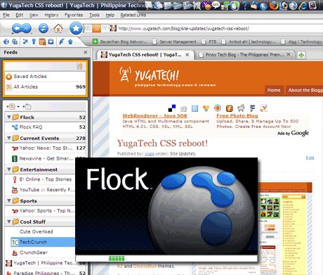The width and height of the screenshot is (323, 275).
Task: Click the back/forward navigation button
Action: (22, 29)
